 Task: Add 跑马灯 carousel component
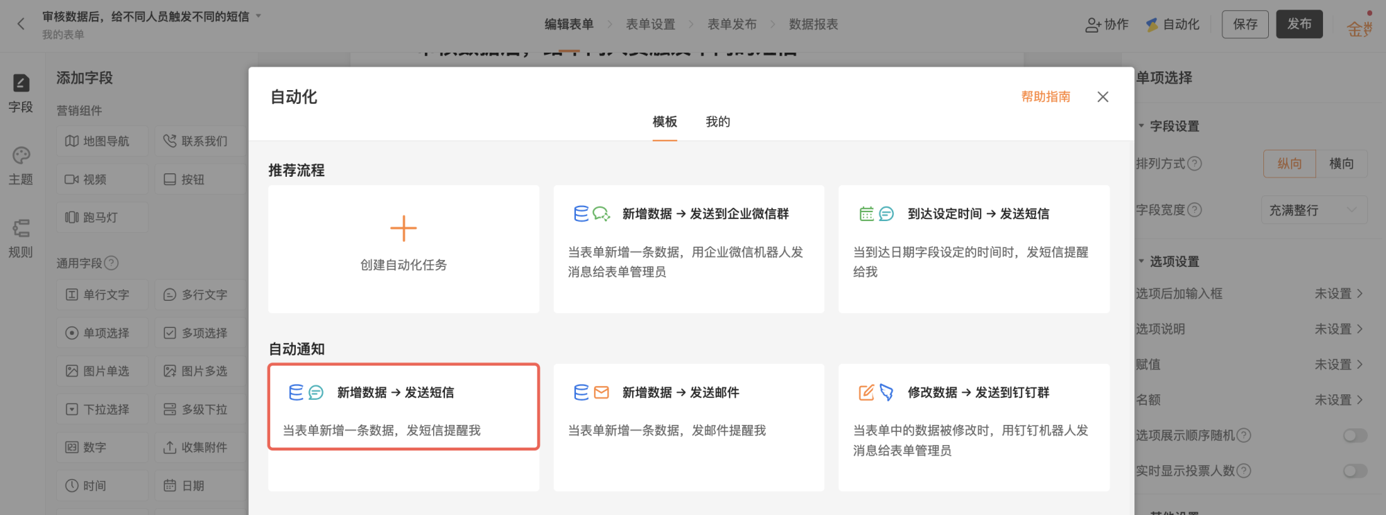(103, 218)
